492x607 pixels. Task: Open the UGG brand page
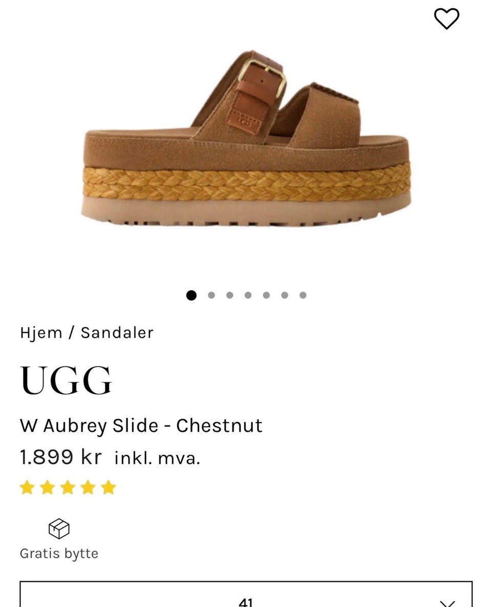click(66, 380)
